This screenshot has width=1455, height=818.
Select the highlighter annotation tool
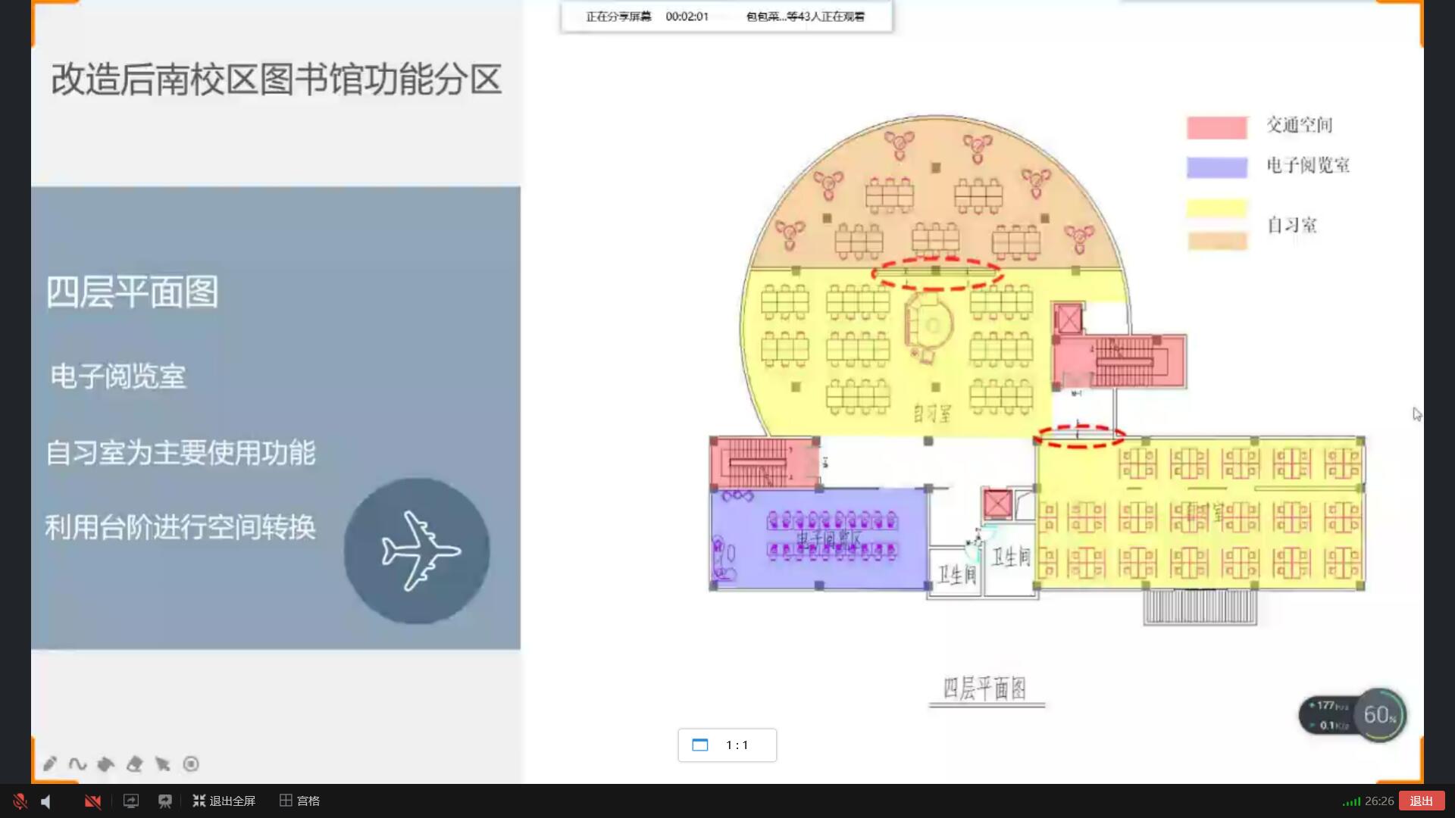pos(106,763)
